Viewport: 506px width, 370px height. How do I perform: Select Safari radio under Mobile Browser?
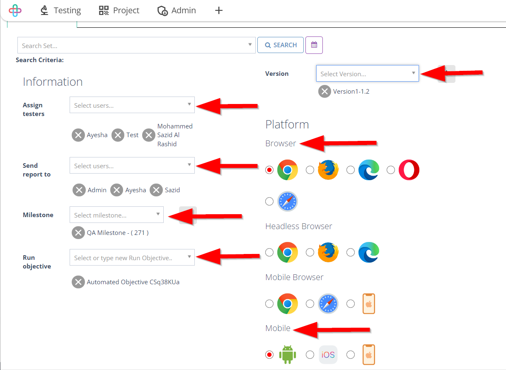click(310, 304)
